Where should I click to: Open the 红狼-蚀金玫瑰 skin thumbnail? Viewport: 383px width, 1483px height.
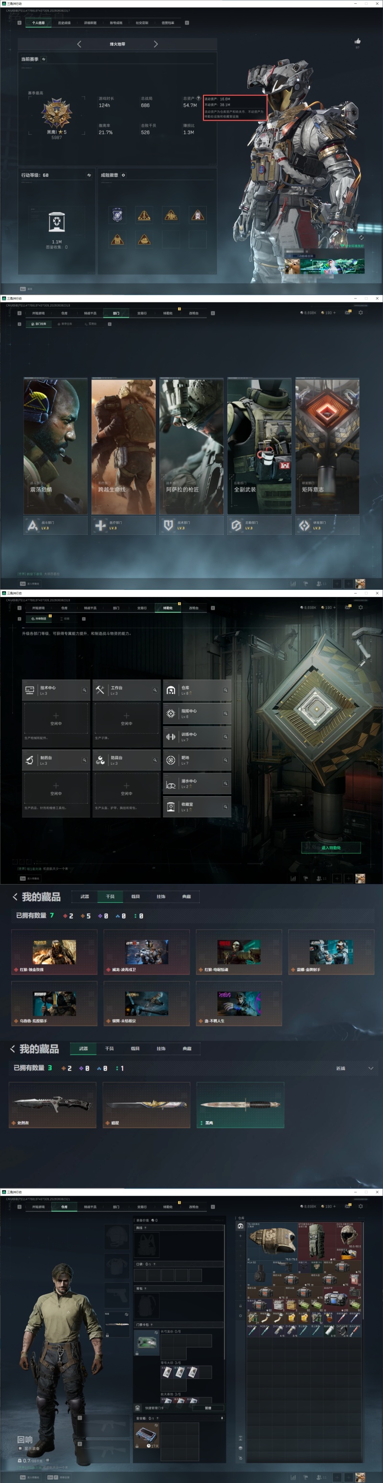[54, 952]
